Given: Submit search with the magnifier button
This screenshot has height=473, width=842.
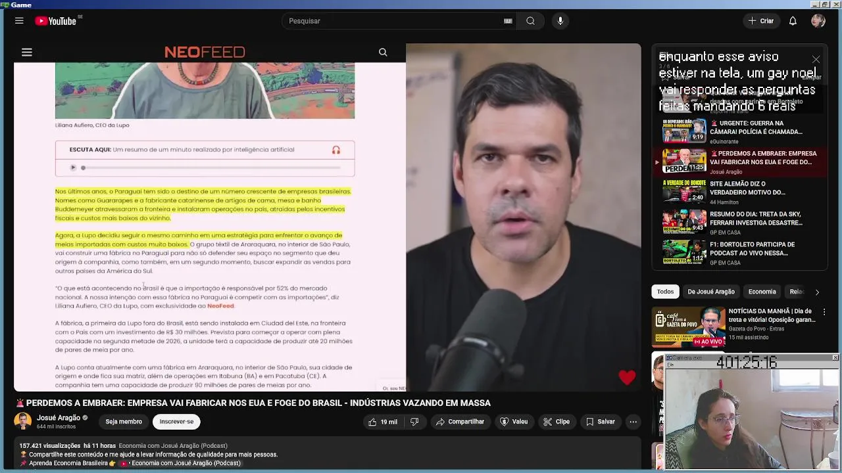Looking at the screenshot, I should 530,21.
